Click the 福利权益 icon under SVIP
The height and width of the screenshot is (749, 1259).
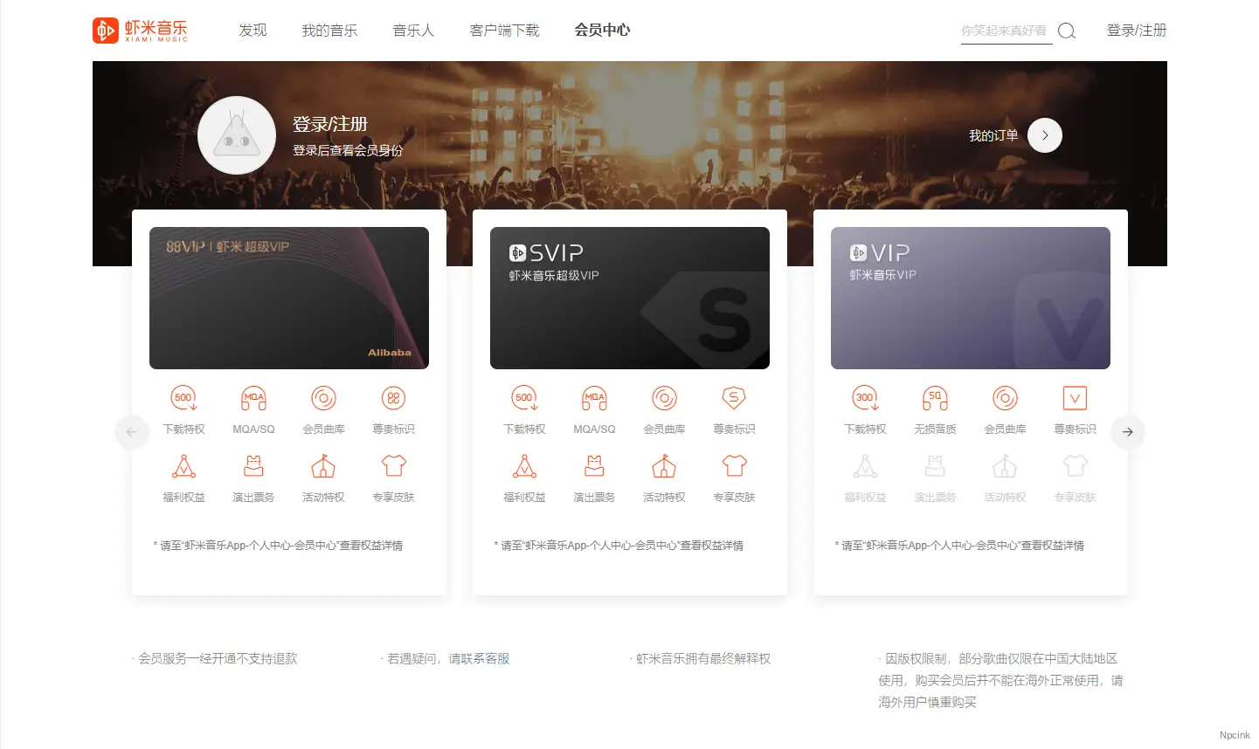point(524,466)
